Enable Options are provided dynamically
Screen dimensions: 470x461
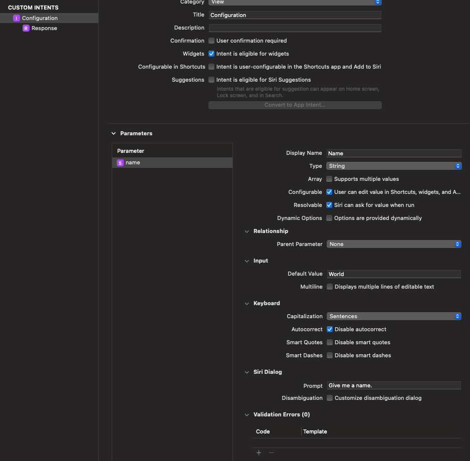329,218
